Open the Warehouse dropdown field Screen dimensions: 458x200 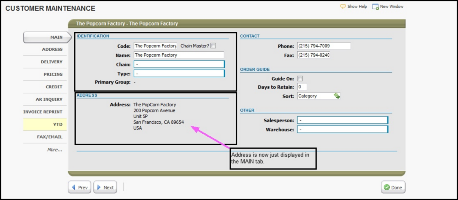pyautogui.click(x=343, y=129)
